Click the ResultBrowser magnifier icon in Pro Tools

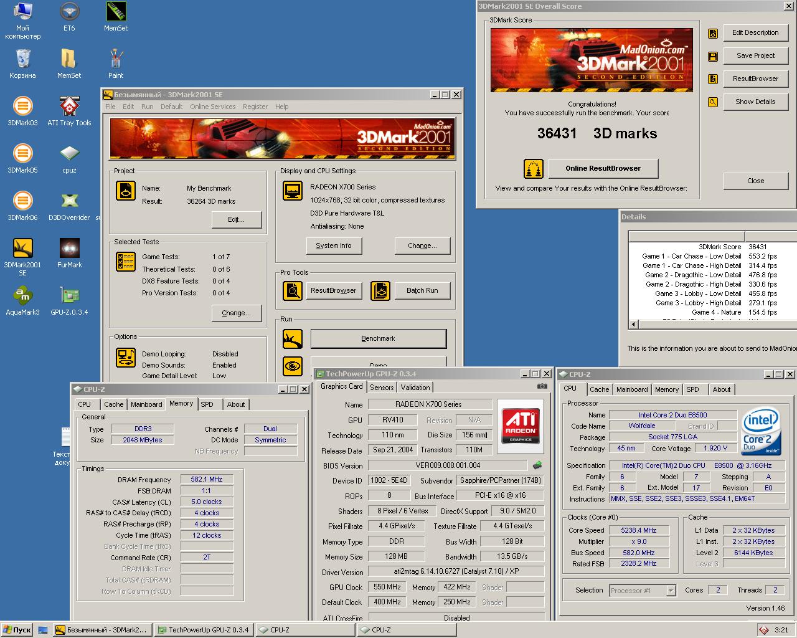pyautogui.click(x=293, y=290)
